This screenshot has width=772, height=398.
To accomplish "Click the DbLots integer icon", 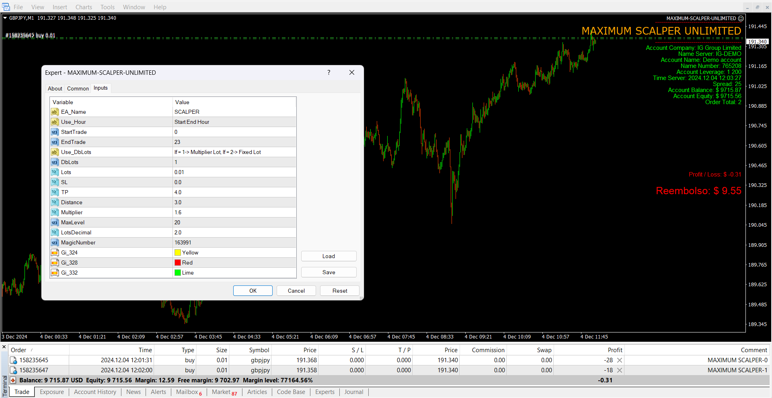I will point(55,162).
